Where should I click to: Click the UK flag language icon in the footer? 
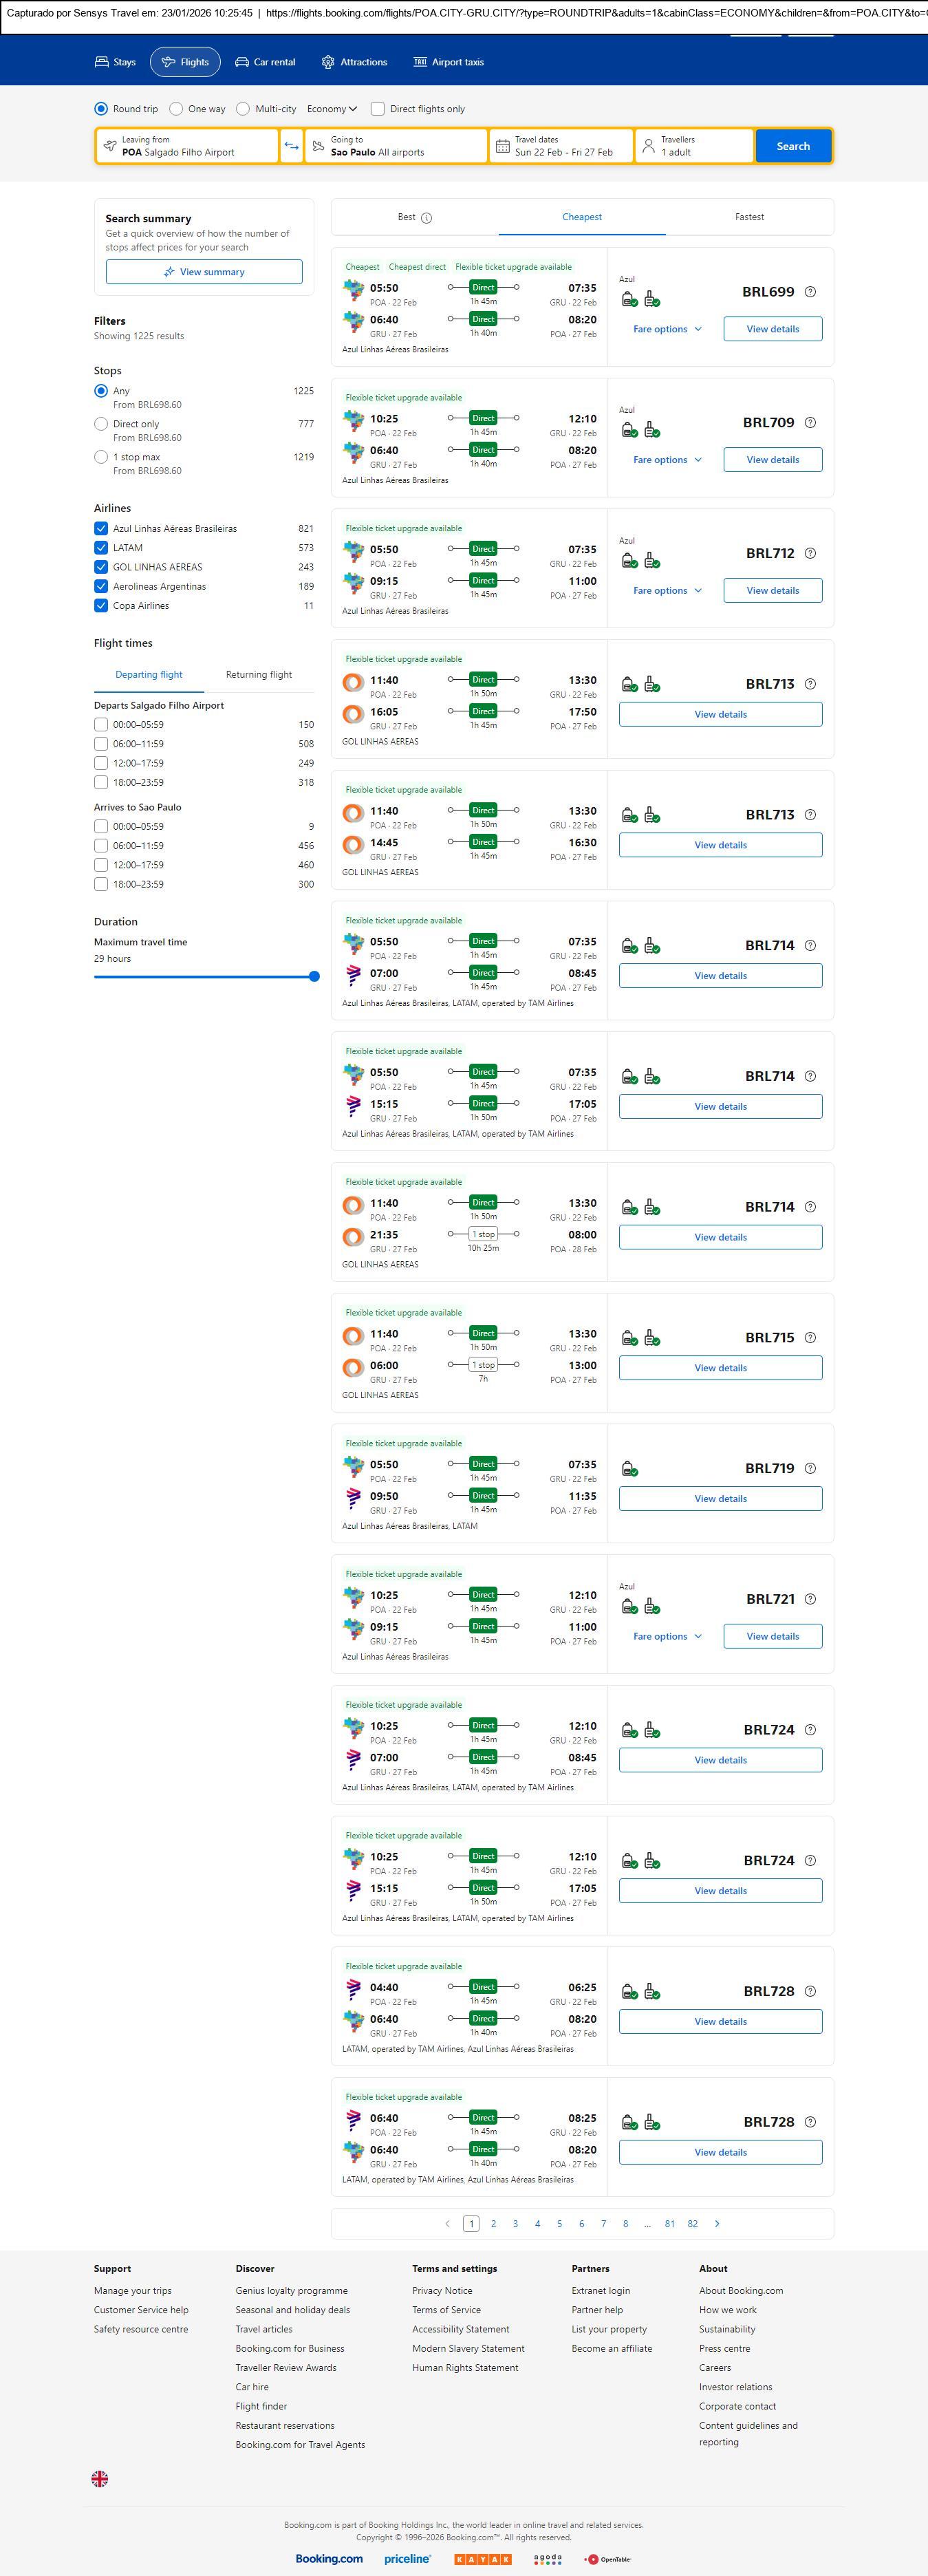click(100, 2478)
